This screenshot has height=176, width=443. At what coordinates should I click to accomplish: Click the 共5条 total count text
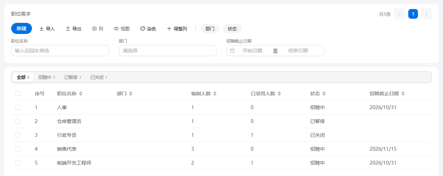pos(385,14)
